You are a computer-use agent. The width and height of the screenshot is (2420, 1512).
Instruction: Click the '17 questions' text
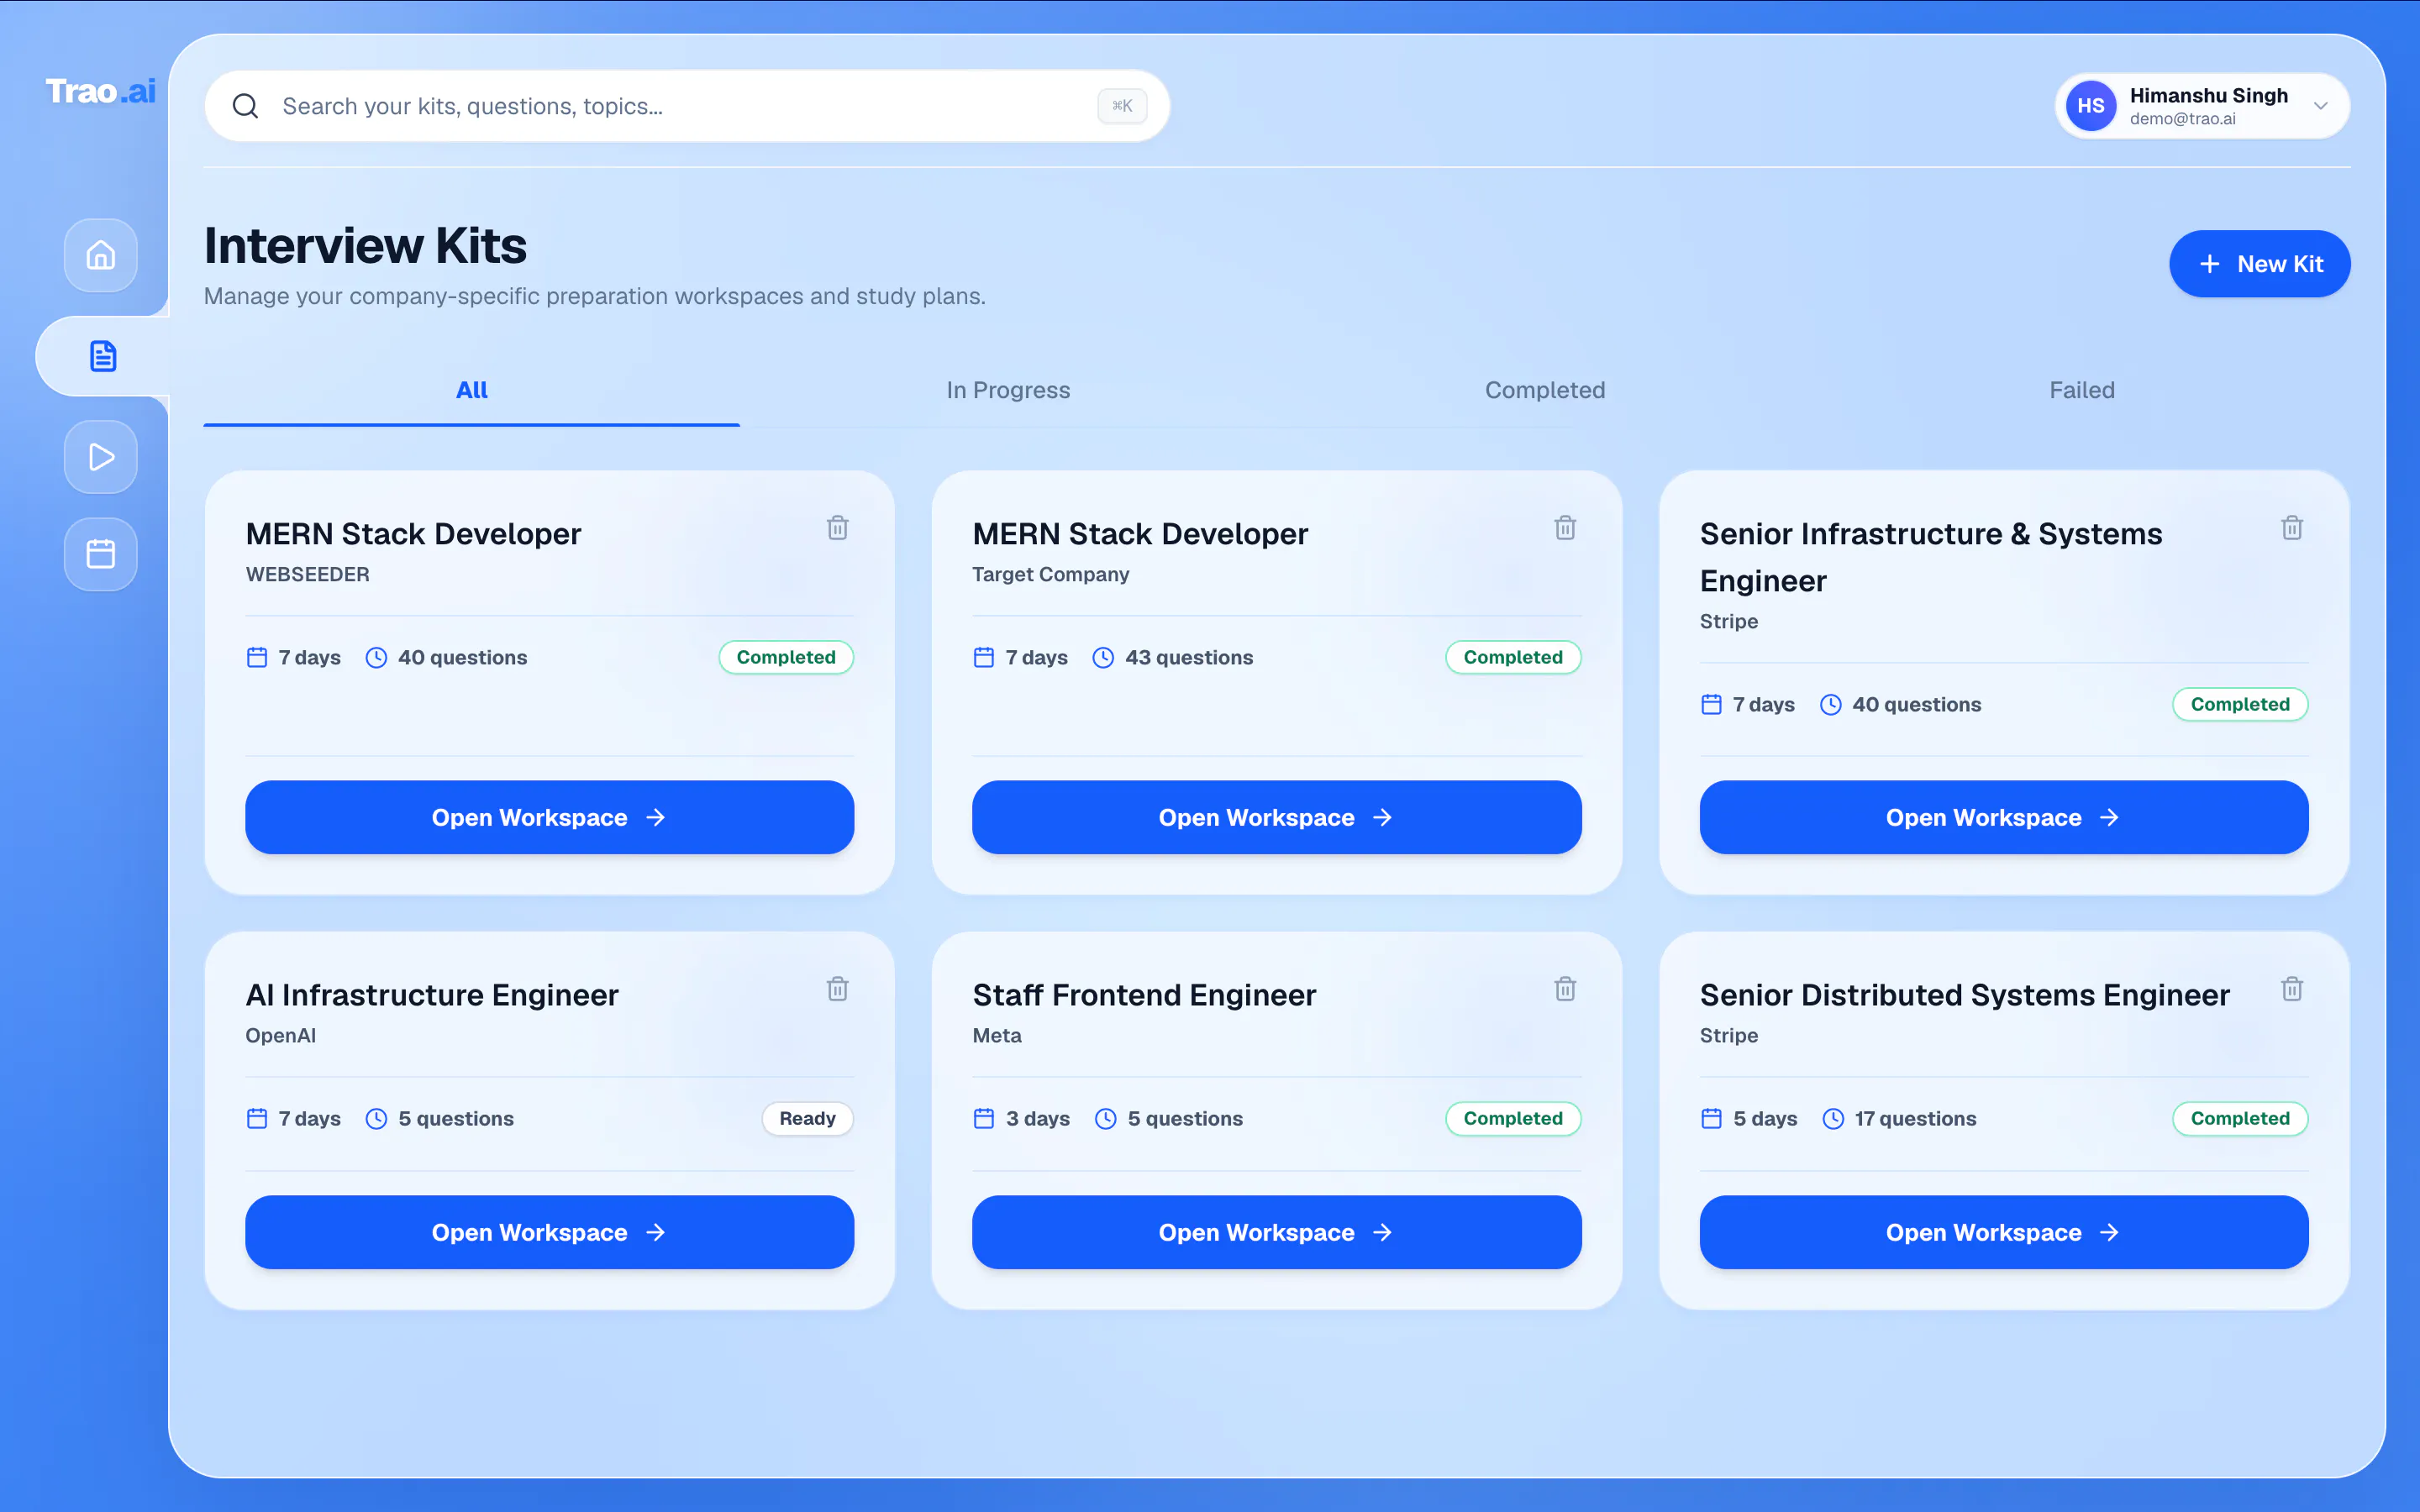point(1915,1118)
